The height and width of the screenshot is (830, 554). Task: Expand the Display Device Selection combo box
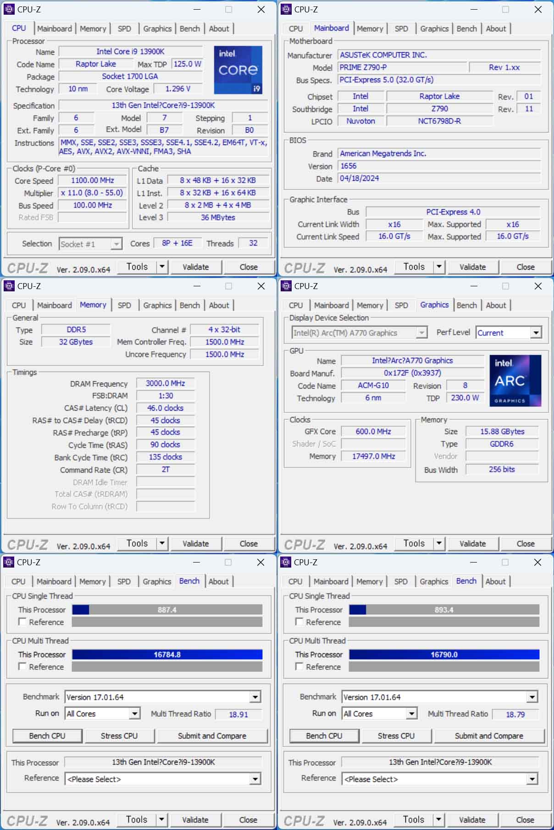[421, 333]
